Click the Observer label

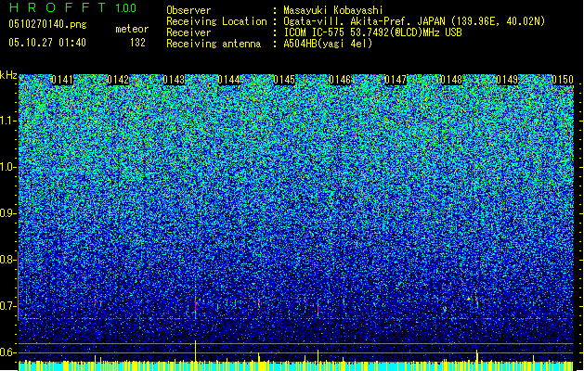[188, 10]
